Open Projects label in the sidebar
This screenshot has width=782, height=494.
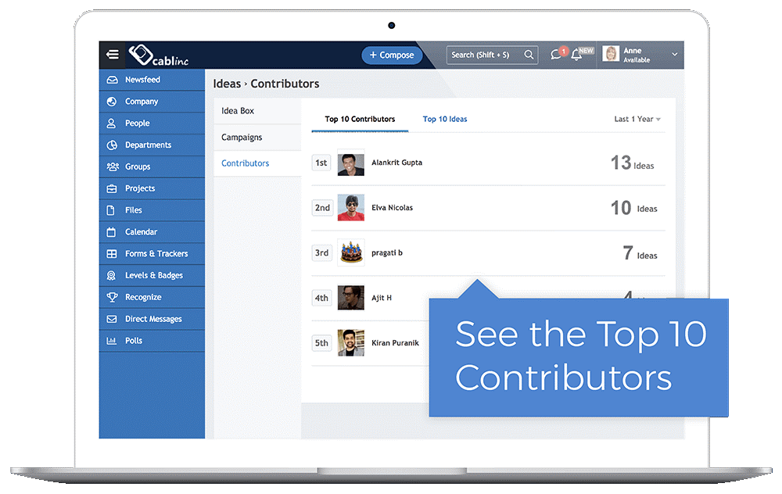140,188
